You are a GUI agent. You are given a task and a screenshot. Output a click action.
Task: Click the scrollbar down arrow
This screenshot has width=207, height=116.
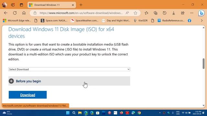click(203, 105)
